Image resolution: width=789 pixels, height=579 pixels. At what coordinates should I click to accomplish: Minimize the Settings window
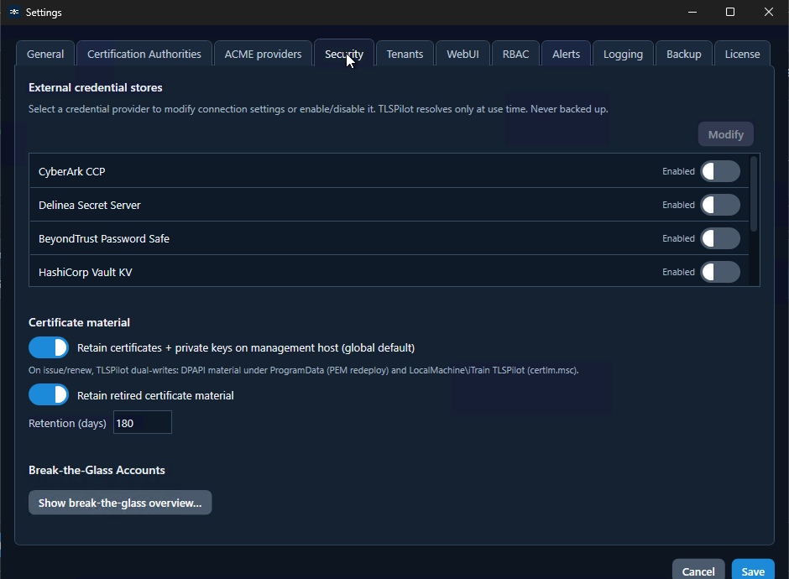click(692, 12)
